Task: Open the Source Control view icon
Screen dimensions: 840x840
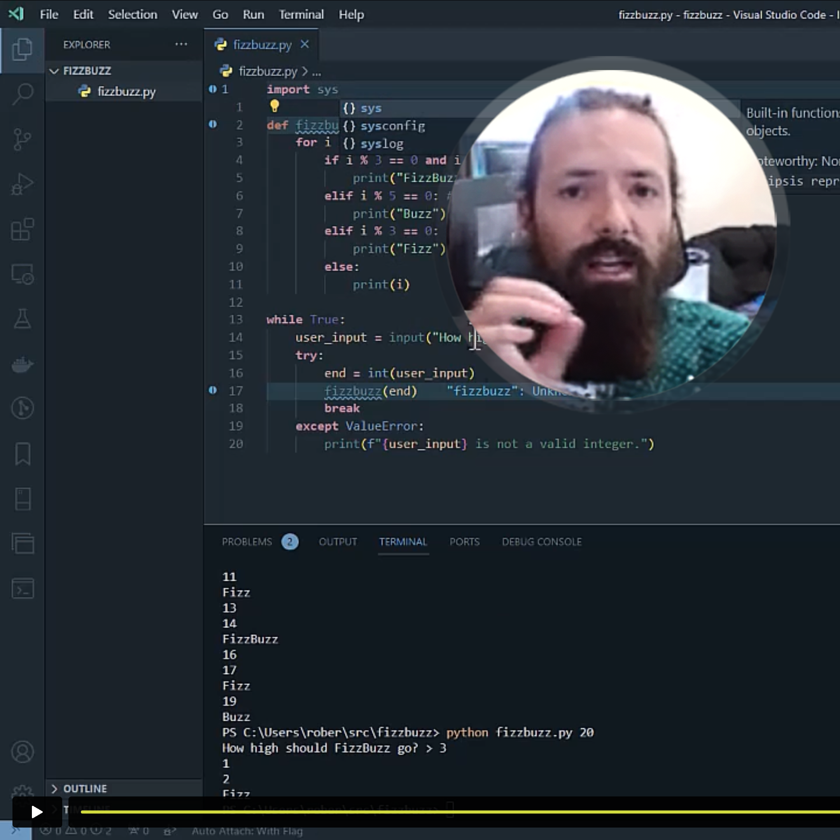Action: pos(22,139)
